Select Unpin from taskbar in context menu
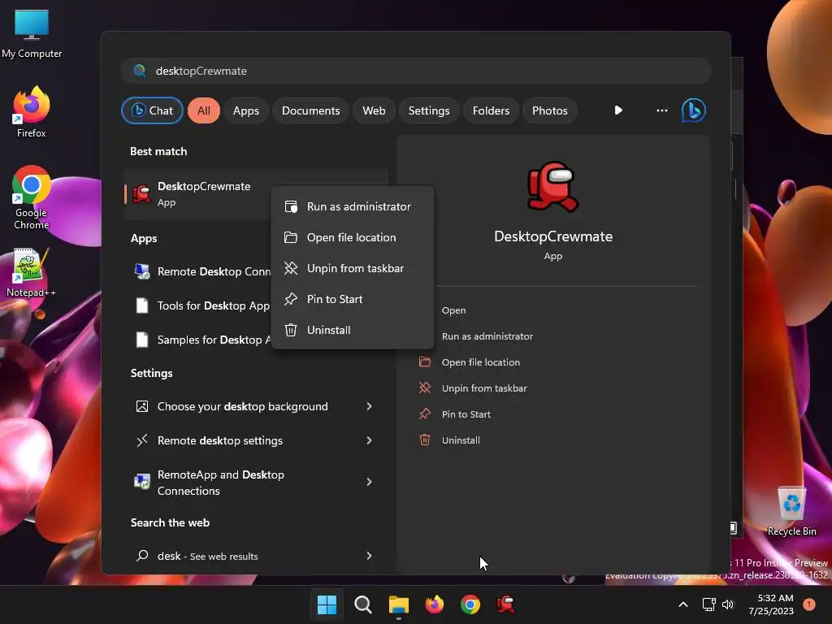The height and width of the screenshot is (624, 832). click(x=353, y=268)
